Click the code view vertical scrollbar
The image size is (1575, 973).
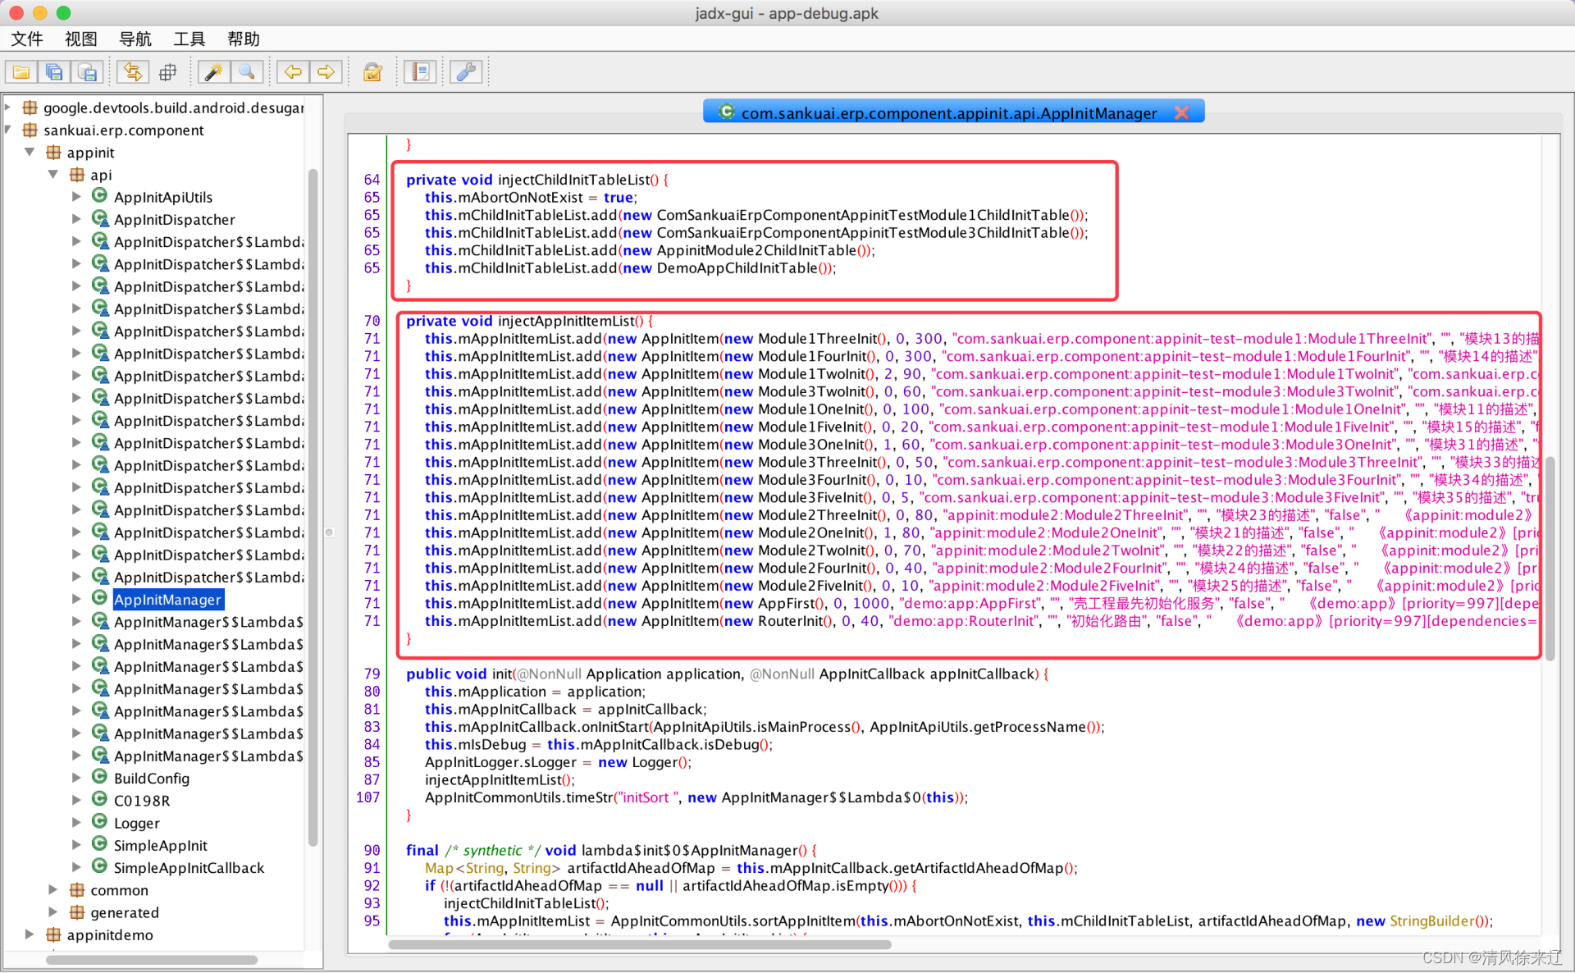(1550, 558)
